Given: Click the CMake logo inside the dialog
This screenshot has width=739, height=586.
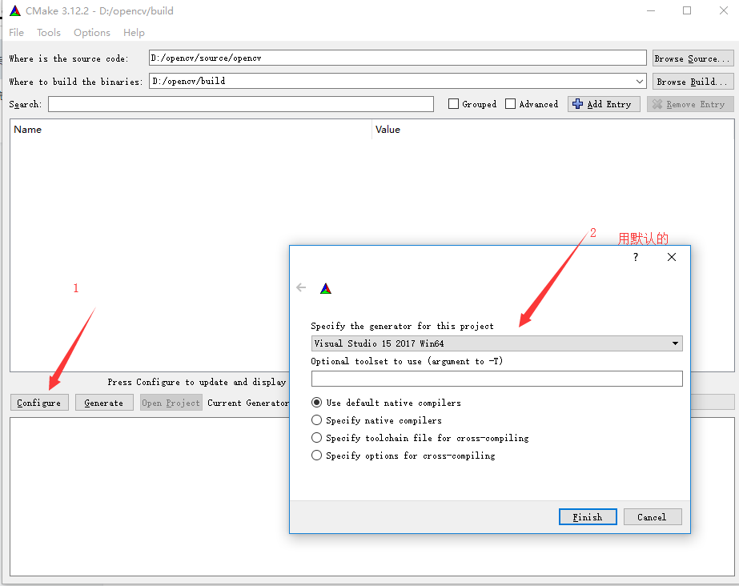Looking at the screenshot, I should pos(326,287).
